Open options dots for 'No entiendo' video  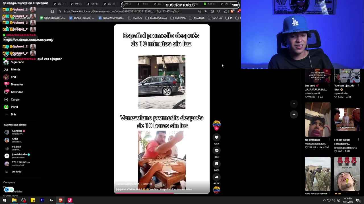(329, 140)
